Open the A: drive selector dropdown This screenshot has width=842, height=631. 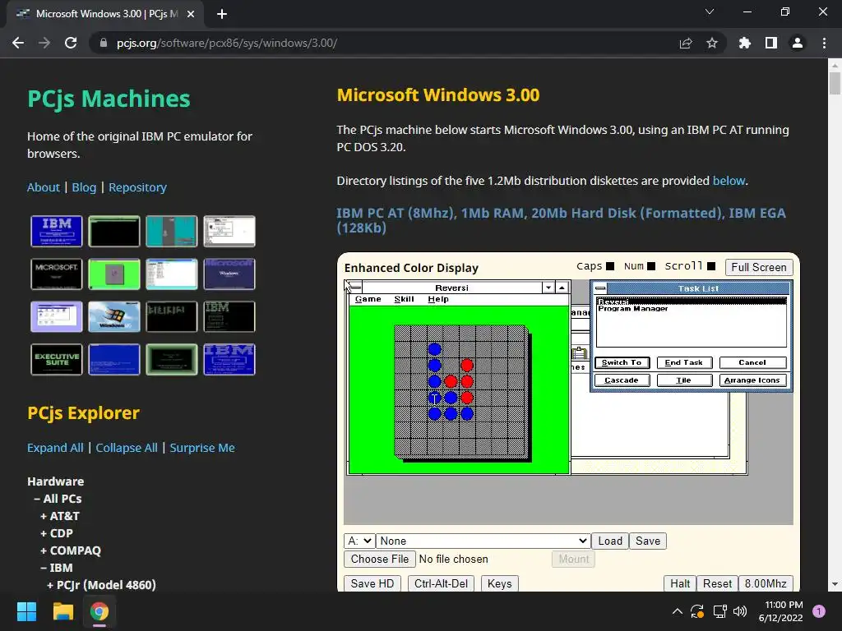(359, 541)
